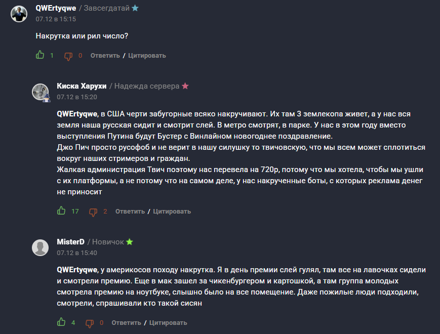Click QWErtyqwe's avatar picture
Image resolution: width=440 pixels, height=334 pixels.
pyautogui.click(x=19, y=14)
